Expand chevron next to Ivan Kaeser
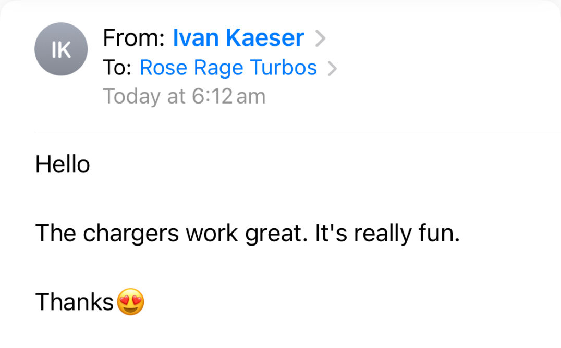 320,38
